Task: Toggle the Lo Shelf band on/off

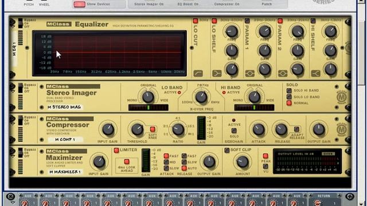Action: click(214, 21)
